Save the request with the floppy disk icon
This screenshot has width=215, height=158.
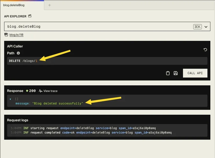point(176,73)
